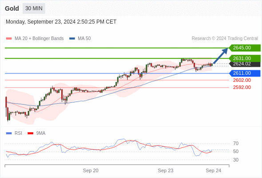Select the date and time stamp text

[x=61, y=22]
